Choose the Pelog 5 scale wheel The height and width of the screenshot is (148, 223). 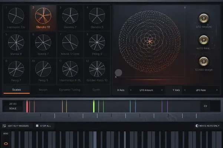(42, 68)
